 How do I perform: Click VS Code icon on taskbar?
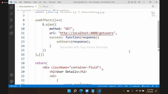(99, 91)
